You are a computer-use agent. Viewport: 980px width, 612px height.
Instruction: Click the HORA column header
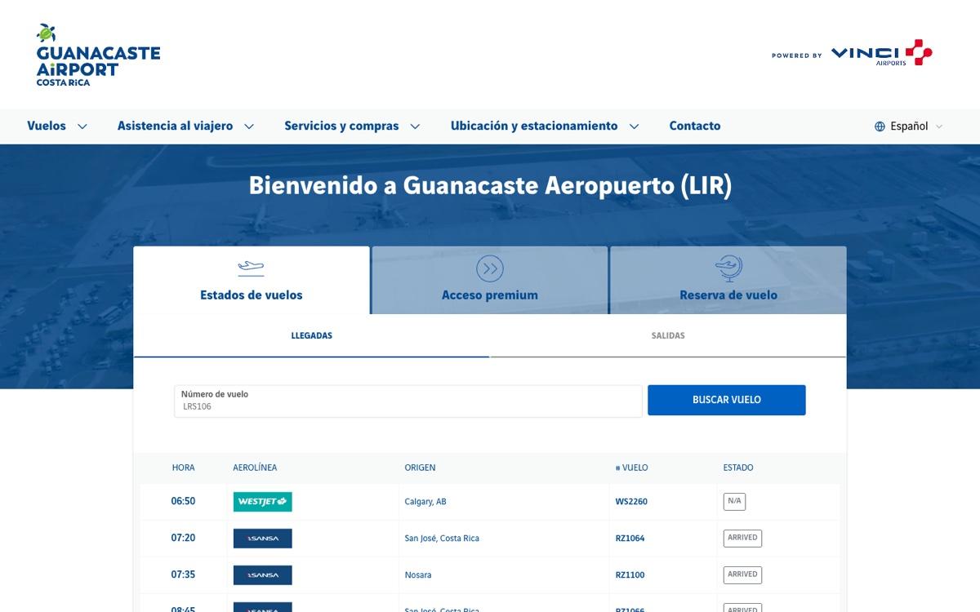[183, 468]
